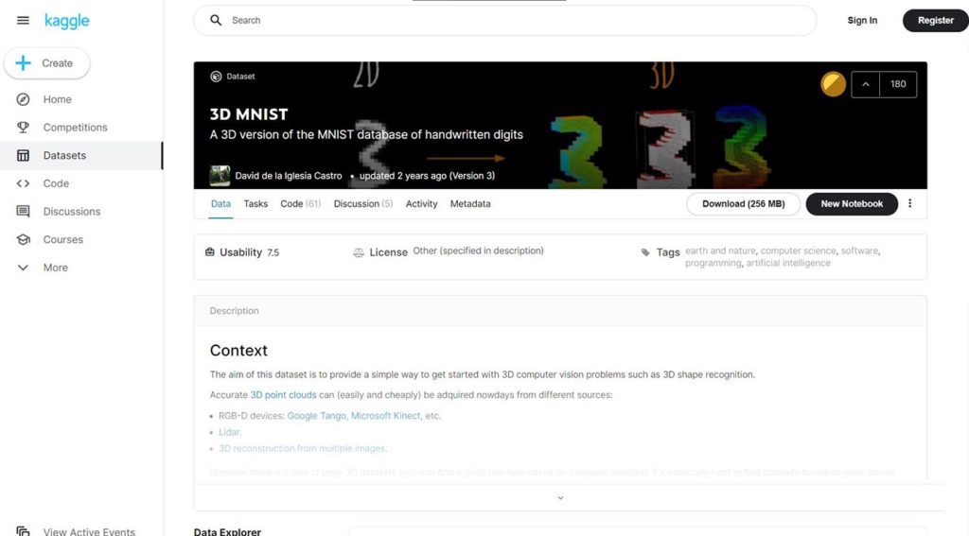Select the Code brackets icon

[x=23, y=183]
